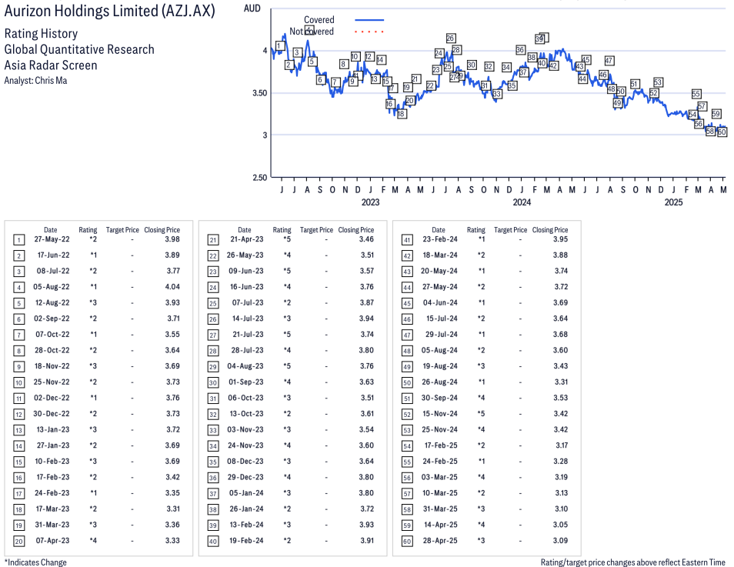The image size is (734, 567).
Task: Select chart marker 22 on the graph
Action: click(x=431, y=85)
